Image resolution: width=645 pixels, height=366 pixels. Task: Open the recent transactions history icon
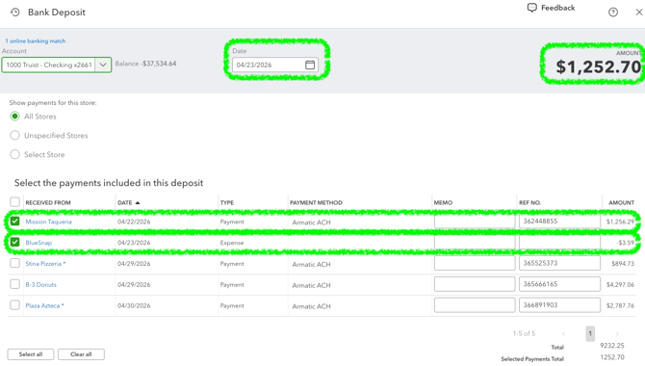coord(15,13)
